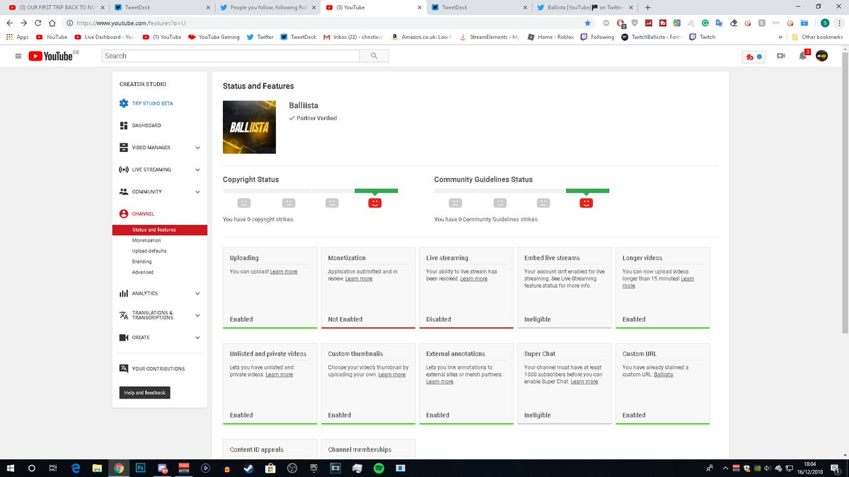Open the Balliista account avatar menu
The height and width of the screenshot is (477, 849).
(821, 56)
